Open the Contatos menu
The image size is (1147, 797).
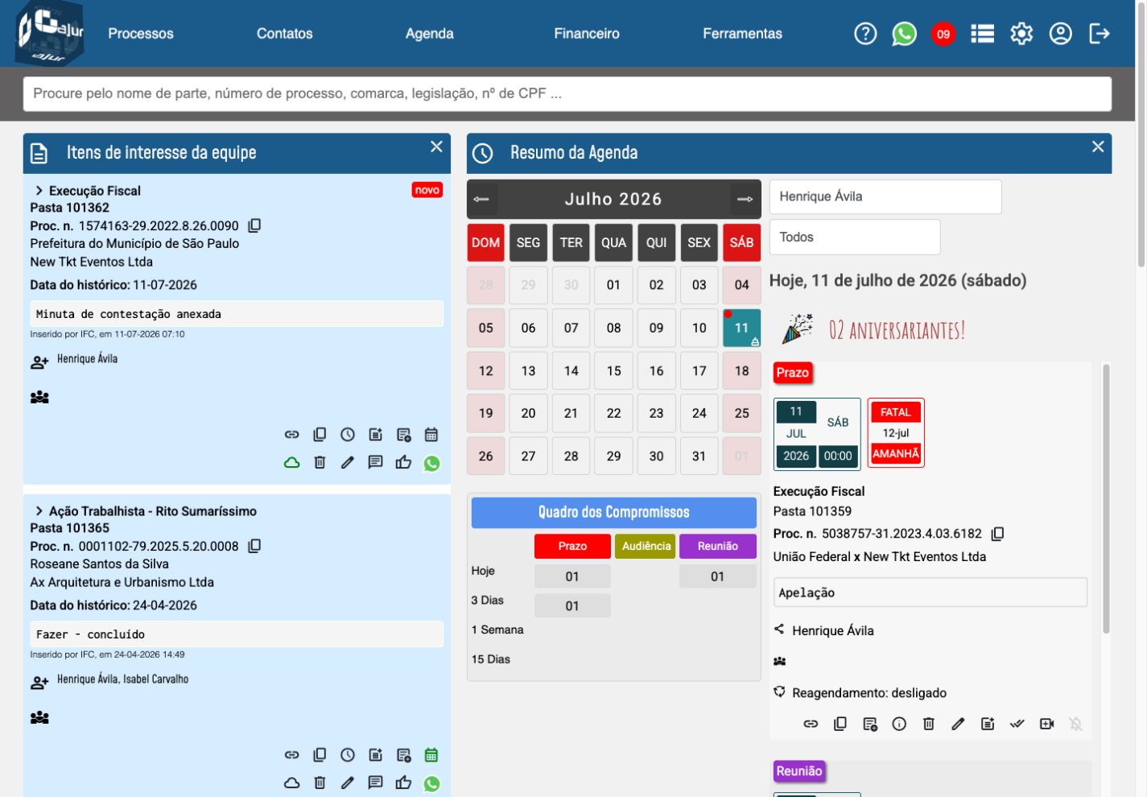[284, 34]
